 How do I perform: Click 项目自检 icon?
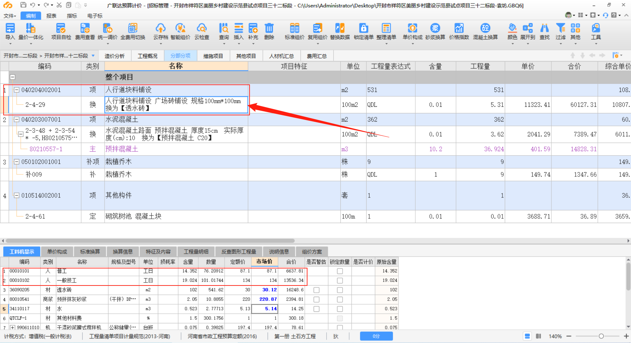(61, 31)
